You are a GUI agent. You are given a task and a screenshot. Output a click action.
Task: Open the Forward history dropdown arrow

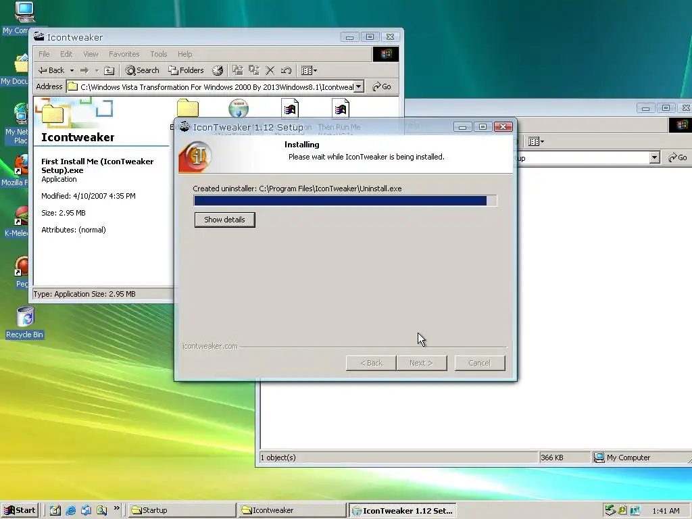pyautogui.click(x=97, y=70)
